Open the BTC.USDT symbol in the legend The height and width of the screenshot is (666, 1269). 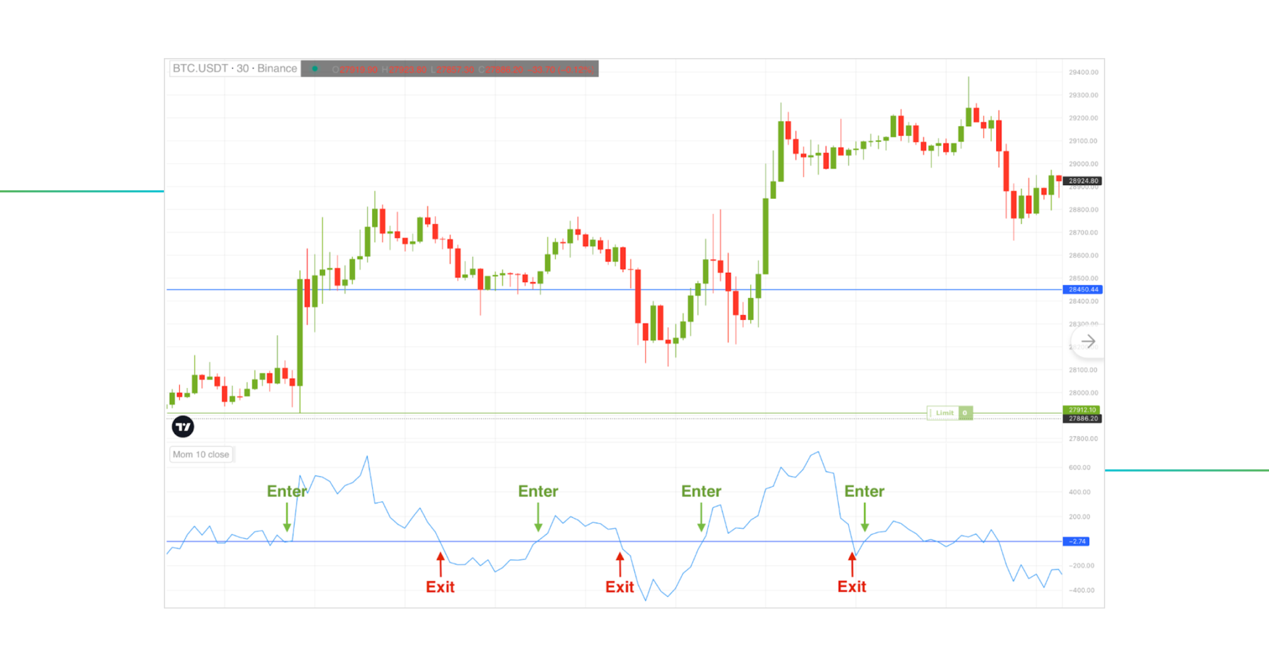click(202, 68)
